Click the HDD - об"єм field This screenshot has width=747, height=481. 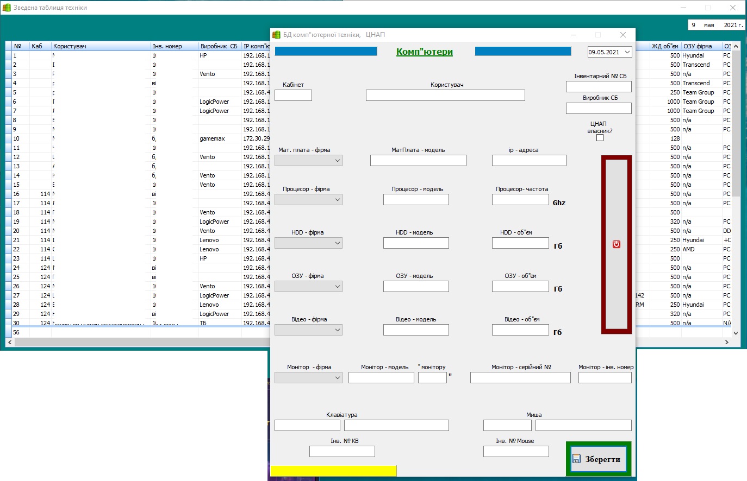coord(520,243)
